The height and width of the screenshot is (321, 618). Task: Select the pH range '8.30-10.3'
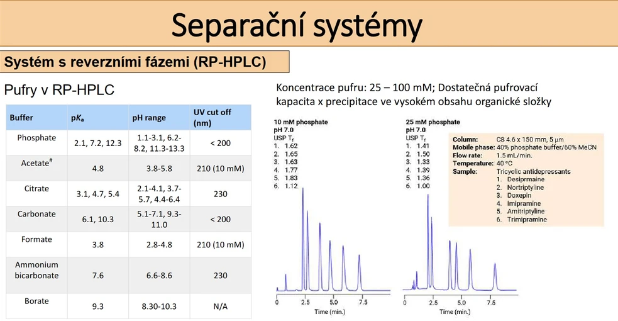click(159, 307)
